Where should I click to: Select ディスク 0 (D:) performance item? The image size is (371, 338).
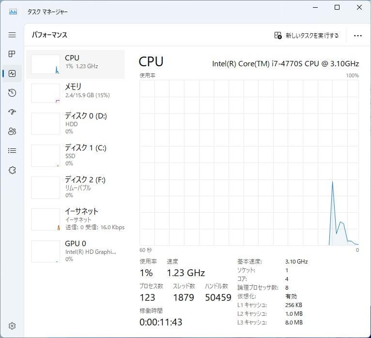tap(76, 123)
